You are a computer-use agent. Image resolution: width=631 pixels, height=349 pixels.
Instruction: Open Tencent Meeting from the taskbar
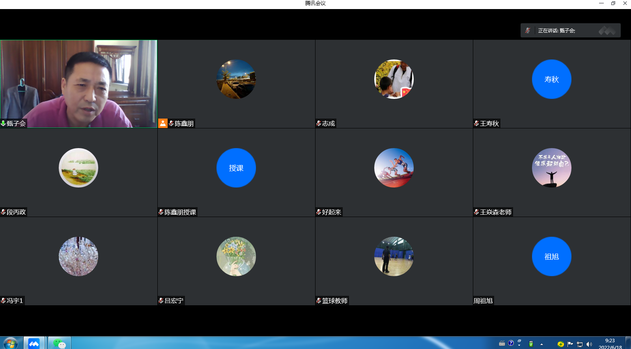coord(34,343)
